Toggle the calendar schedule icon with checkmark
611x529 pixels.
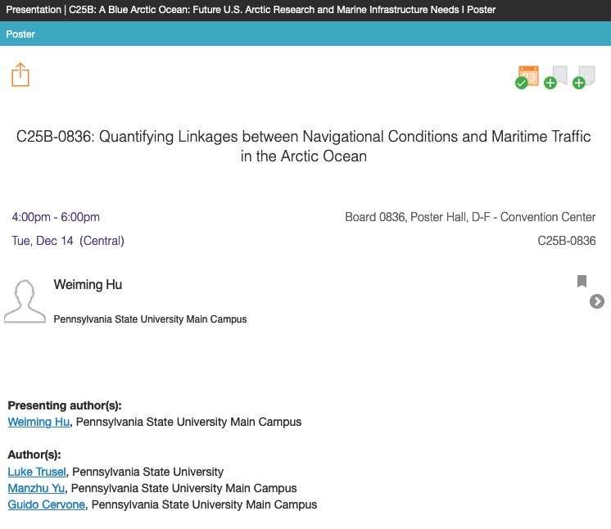(527, 77)
